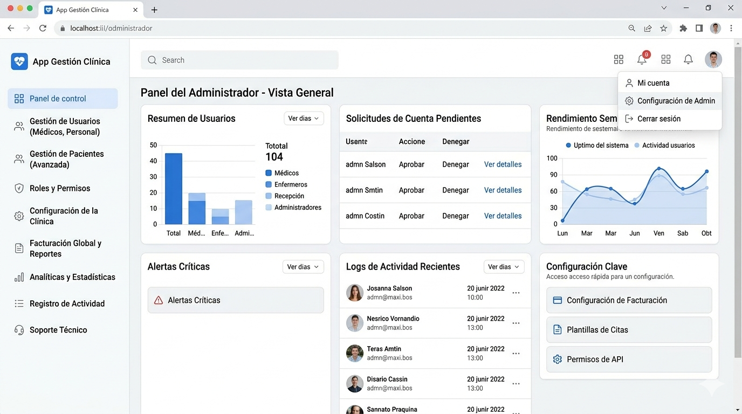
Task: Go to Registro de Actividad in sidebar
Action: click(x=67, y=303)
